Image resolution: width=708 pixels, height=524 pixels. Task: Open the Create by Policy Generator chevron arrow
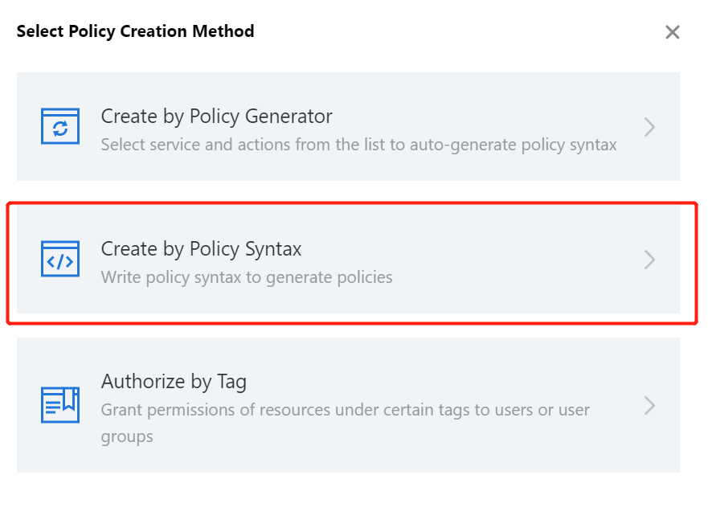click(650, 127)
